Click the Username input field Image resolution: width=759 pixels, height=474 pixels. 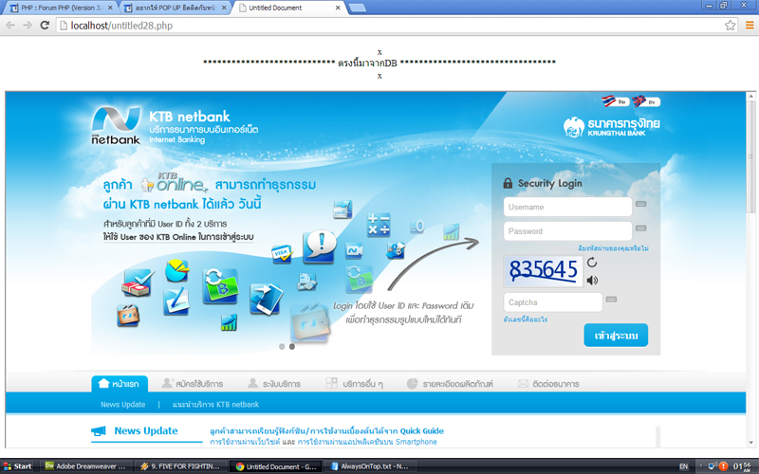(x=567, y=207)
